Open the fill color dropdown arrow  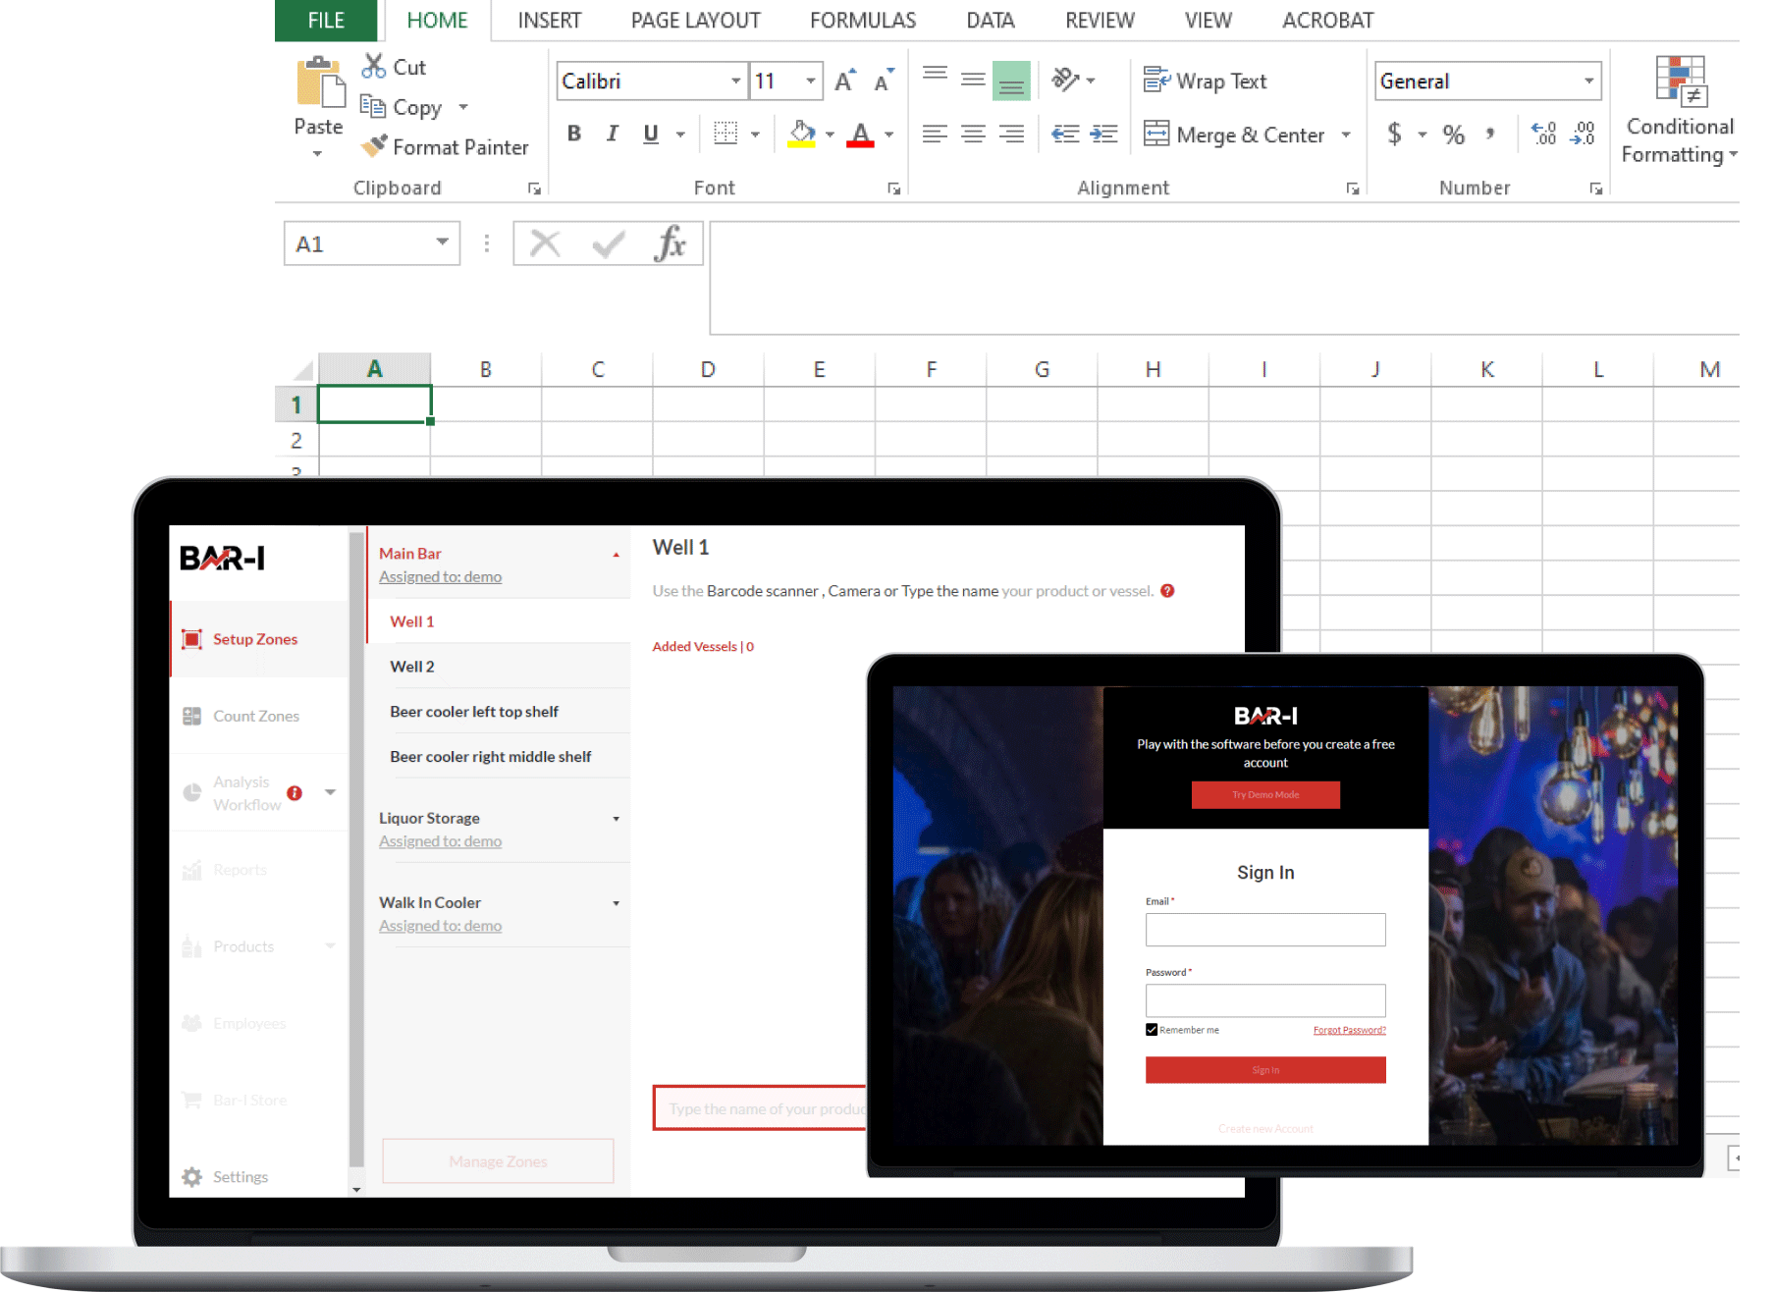point(830,135)
